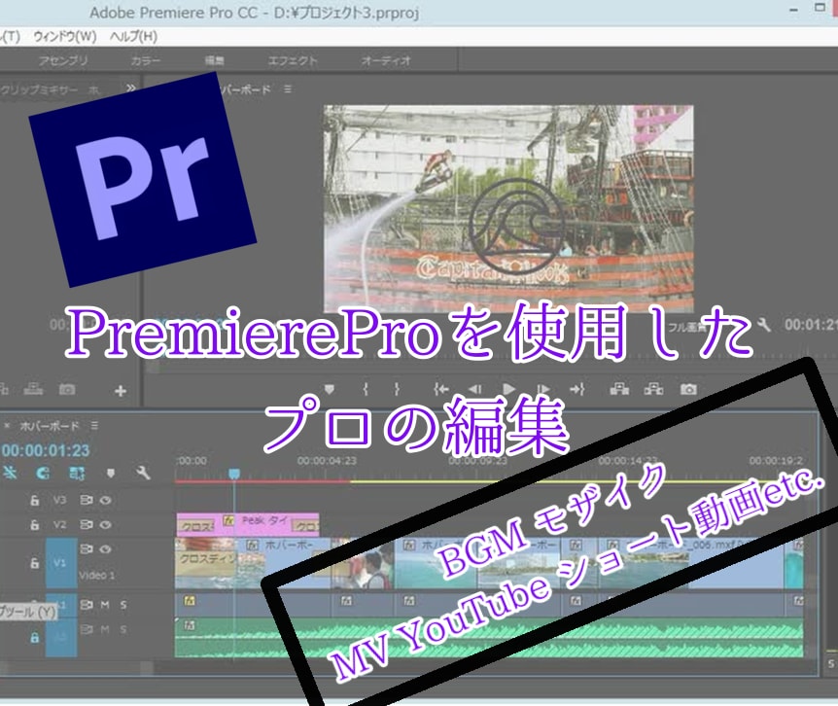Open timeline display settings wrench
838x706 pixels.
(x=143, y=473)
